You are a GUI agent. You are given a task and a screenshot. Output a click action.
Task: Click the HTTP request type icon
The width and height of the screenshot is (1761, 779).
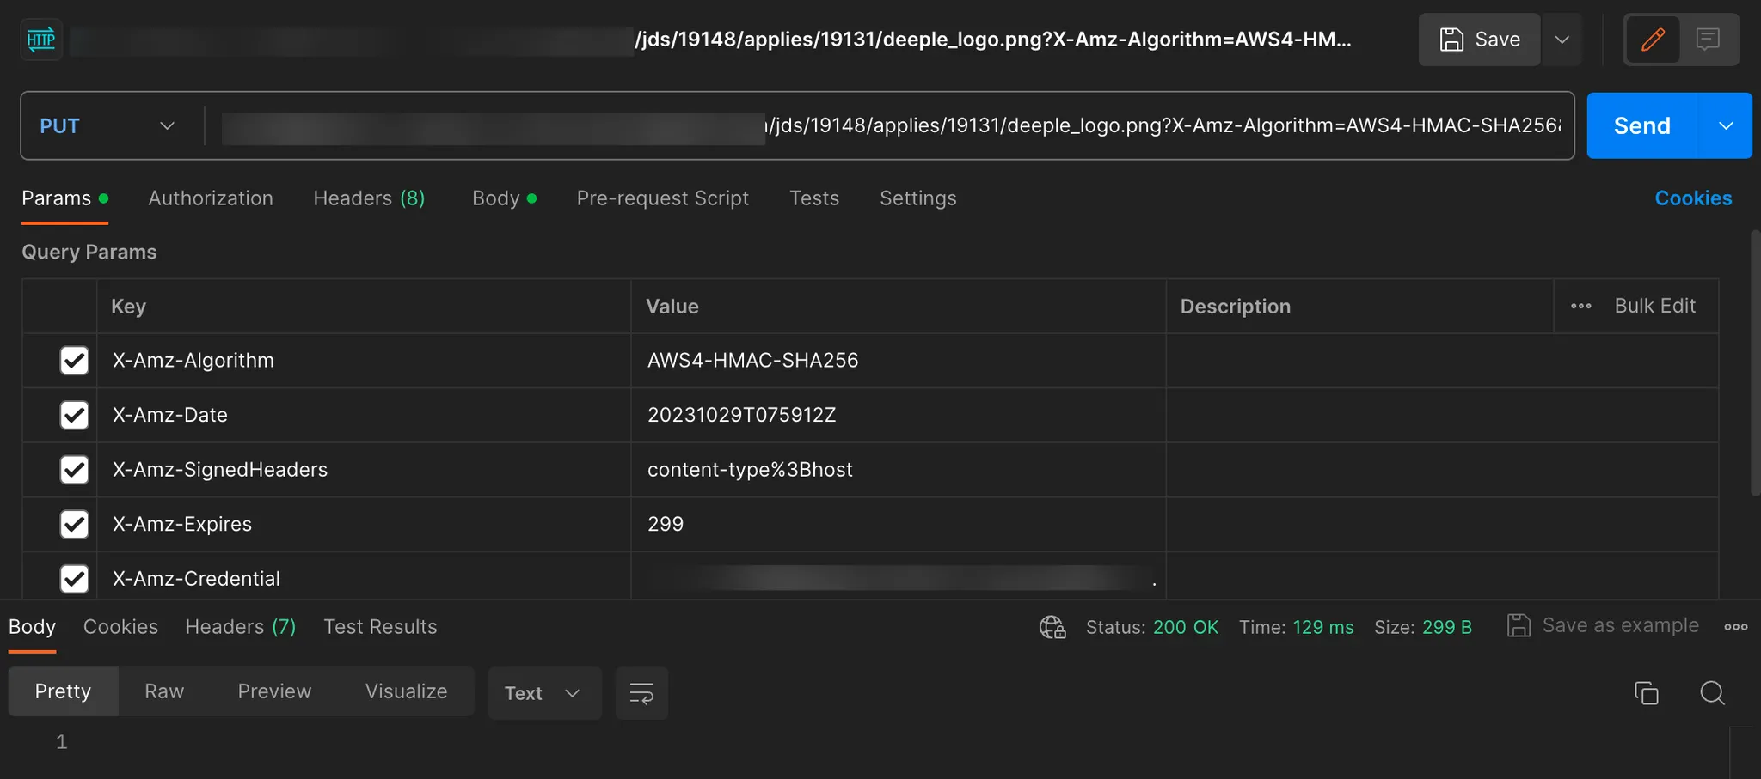tap(41, 40)
